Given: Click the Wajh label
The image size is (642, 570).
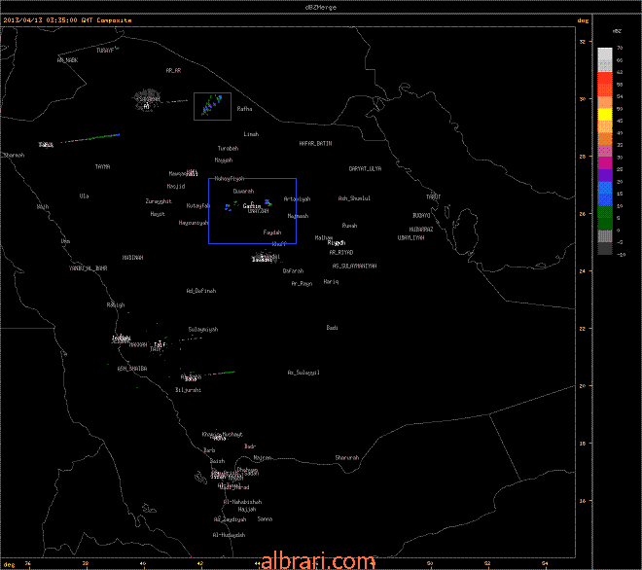Looking at the screenshot, I should (x=42, y=207).
